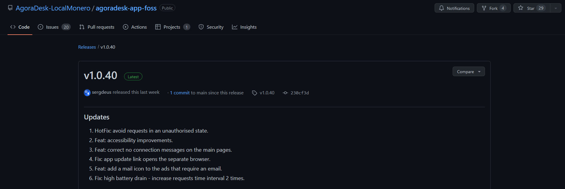Expand the Star lists dropdown arrow
This screenshot has width=565, height=189.
click(556, 8)
